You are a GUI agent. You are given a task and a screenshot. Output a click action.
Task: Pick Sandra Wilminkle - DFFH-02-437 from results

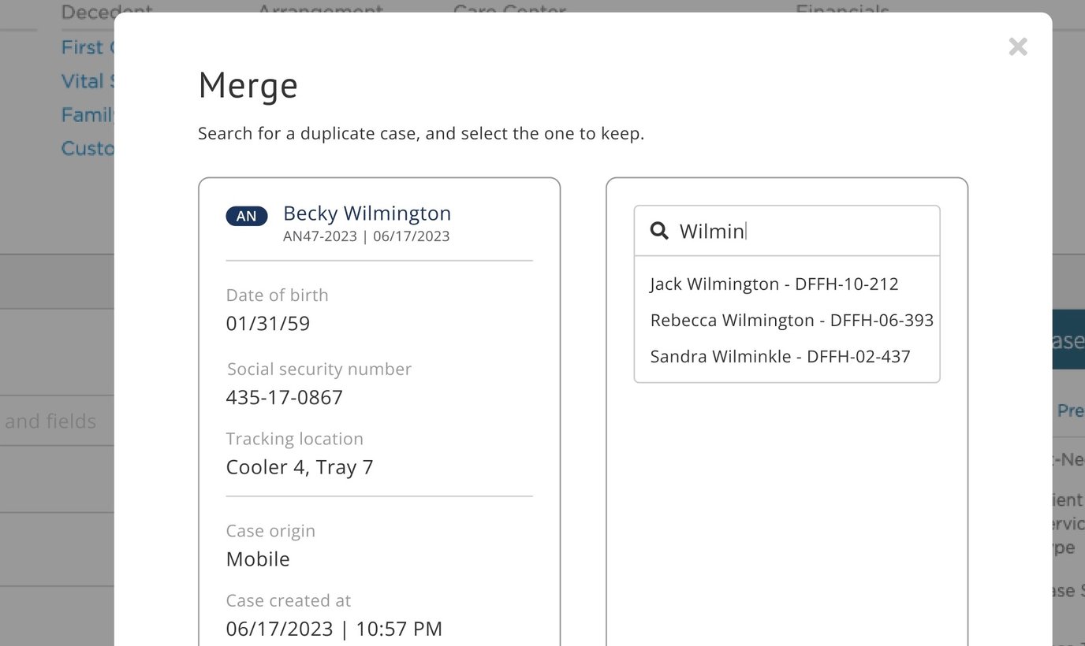click(780, 356)
